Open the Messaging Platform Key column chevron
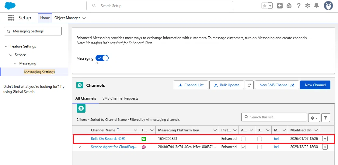Viewport: 338px width, 165px height. (x=215, y=130)
